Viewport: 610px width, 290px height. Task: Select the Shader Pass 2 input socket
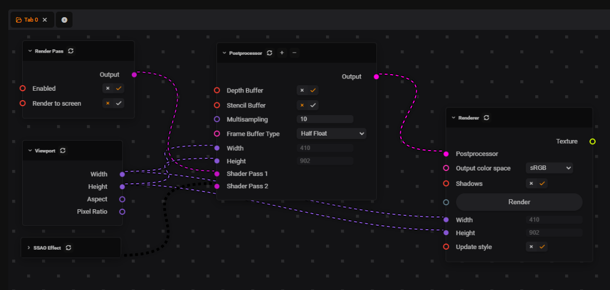tap(217, 186)
